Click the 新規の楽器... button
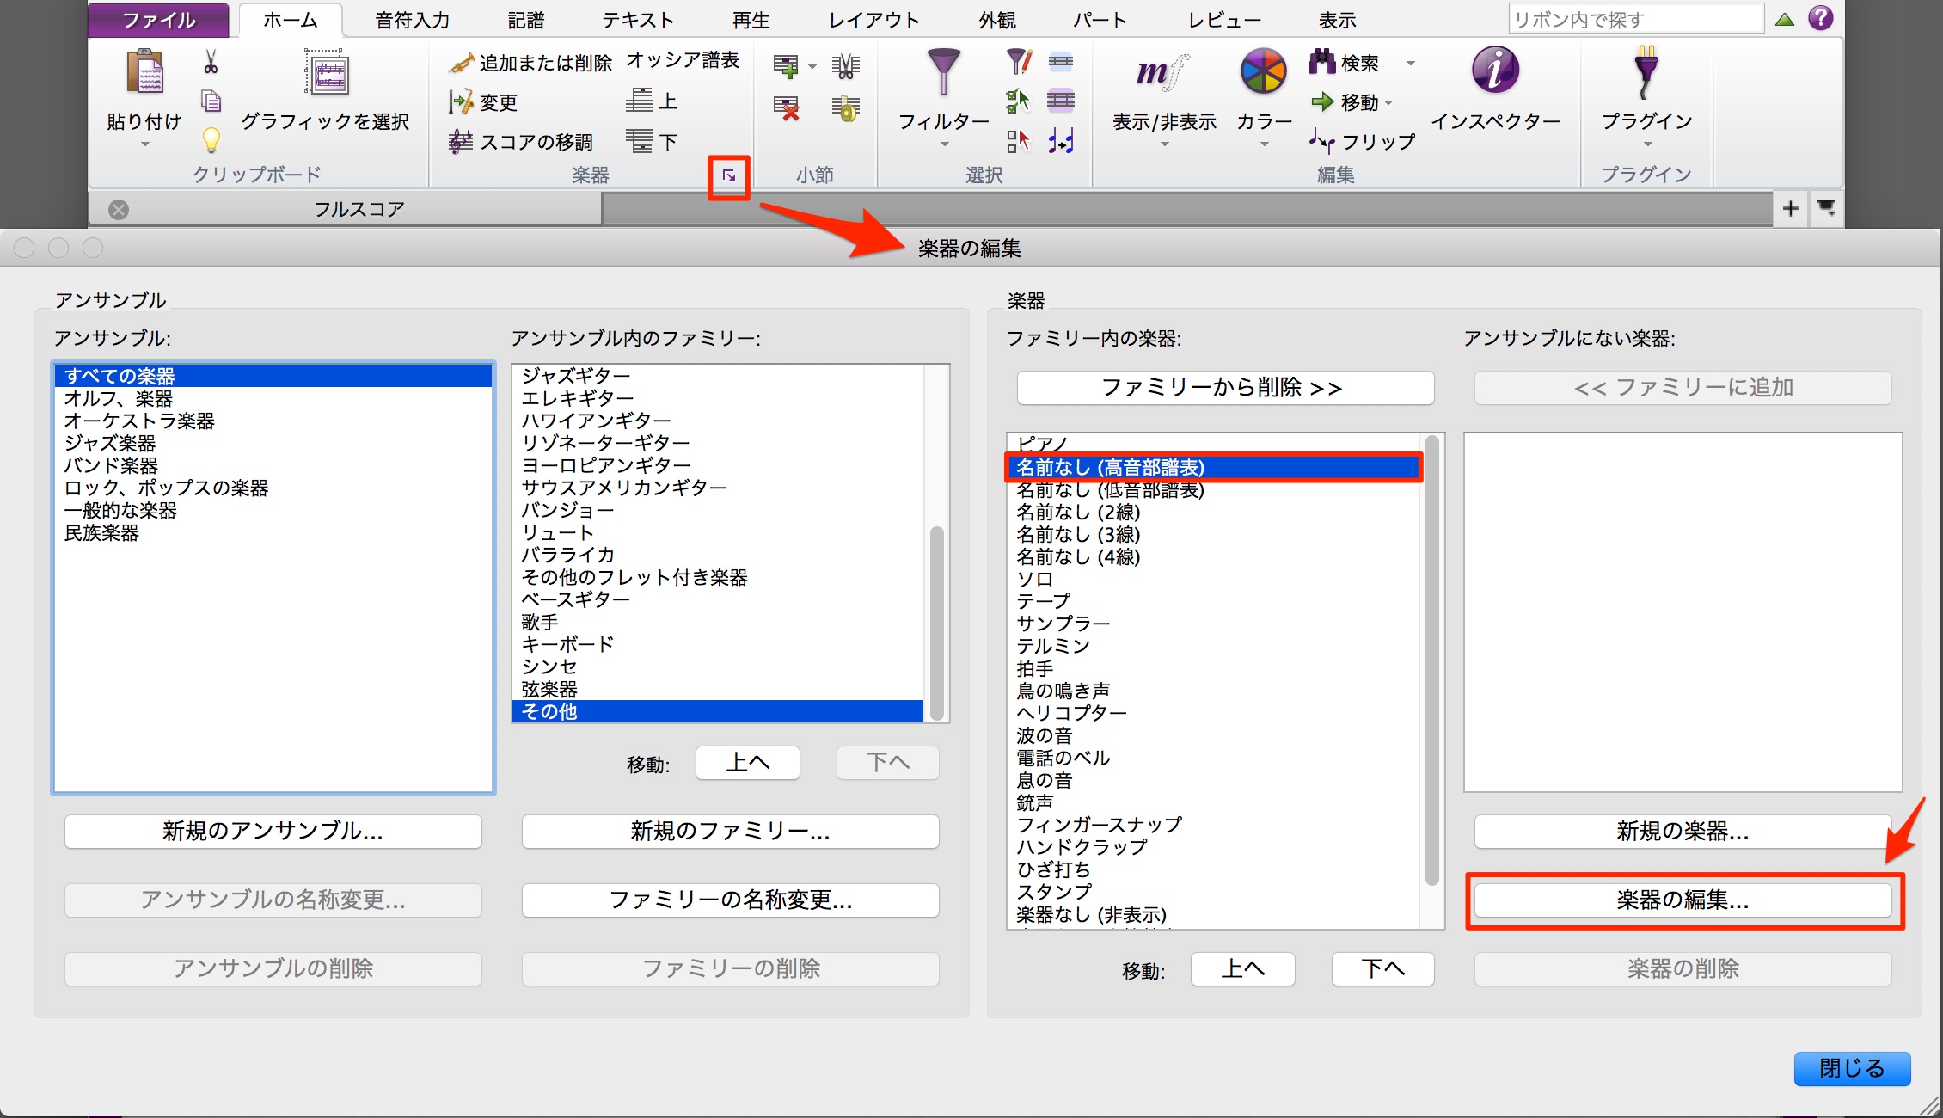The height and width of the screenshot is (1118, 1943). [1683, 832]
